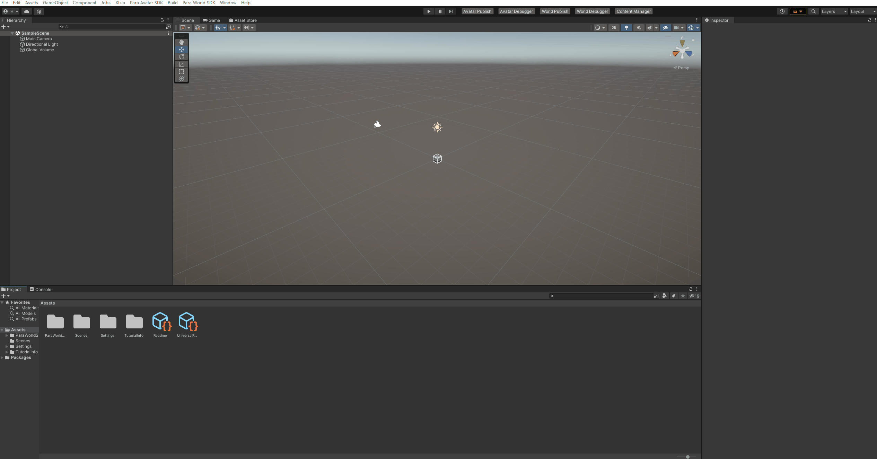Open the Layout dropdown
Image resolution: width=877 pixels, height=459 pixels.
[x=863, y=11]
